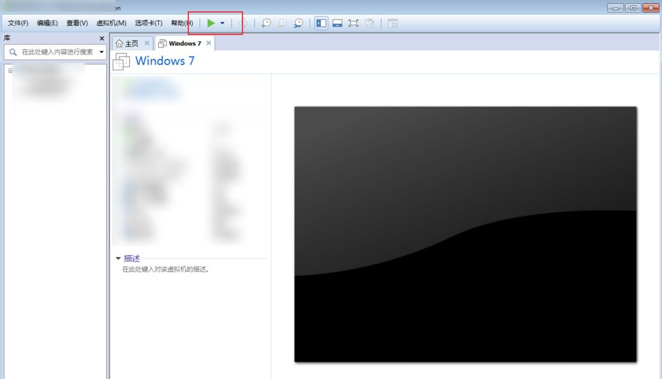Click the revert to snapshot clock icon
Viewport: 662px width, 379px height.
[282, 23]
